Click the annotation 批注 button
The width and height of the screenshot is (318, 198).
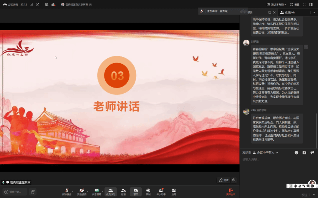[223, 180]
